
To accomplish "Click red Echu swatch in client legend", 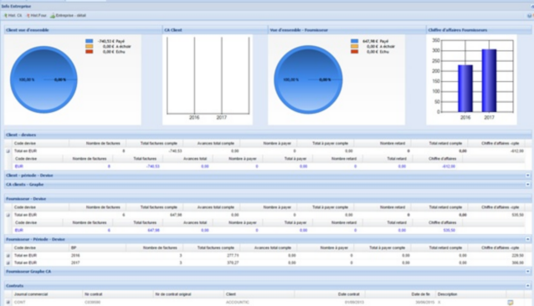I will point(90,52).
